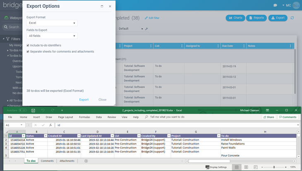
Task: Click the Search box in sidebar
Action: [12, 27]
